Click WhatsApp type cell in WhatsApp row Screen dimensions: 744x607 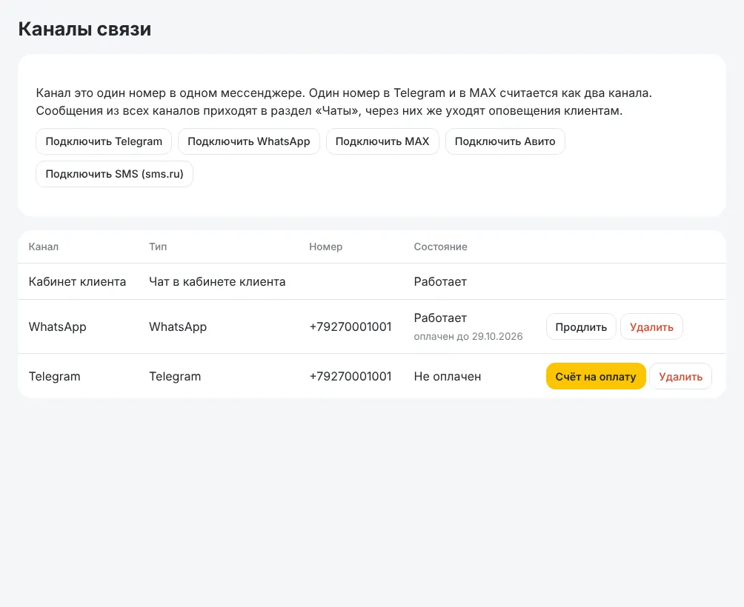tap(178, 326)
